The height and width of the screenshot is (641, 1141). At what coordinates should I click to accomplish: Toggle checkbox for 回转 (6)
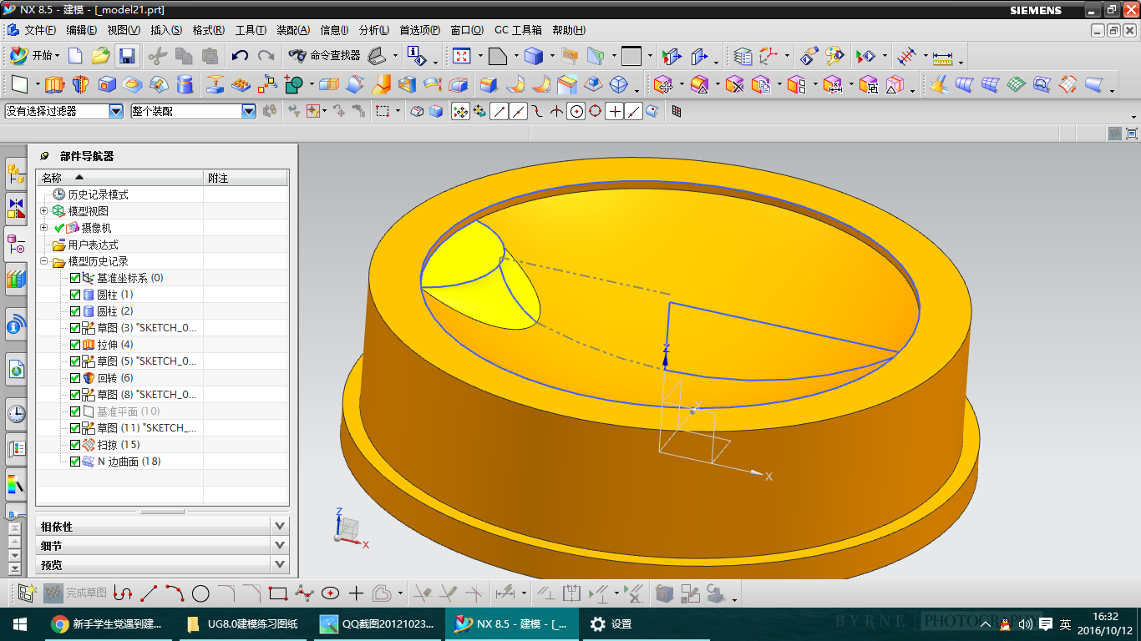[75, 378]
